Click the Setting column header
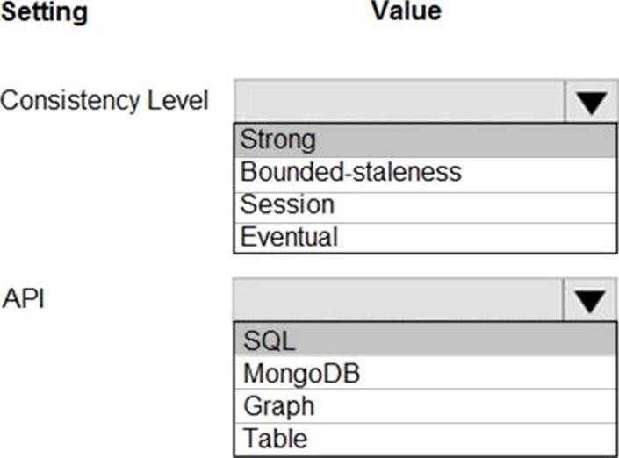This screenshot has height=458, width=619. [x=44, y=12]
